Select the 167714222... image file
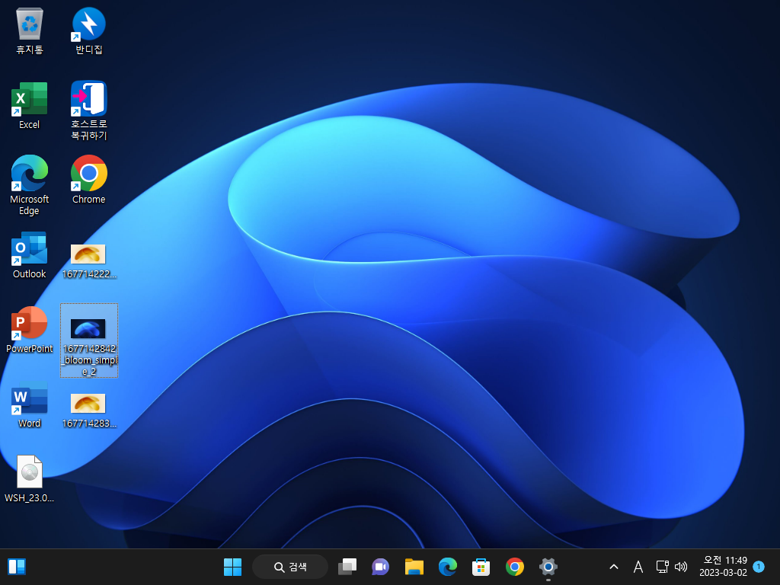This screenshot has width=780, height=585. tap(88, 261)
